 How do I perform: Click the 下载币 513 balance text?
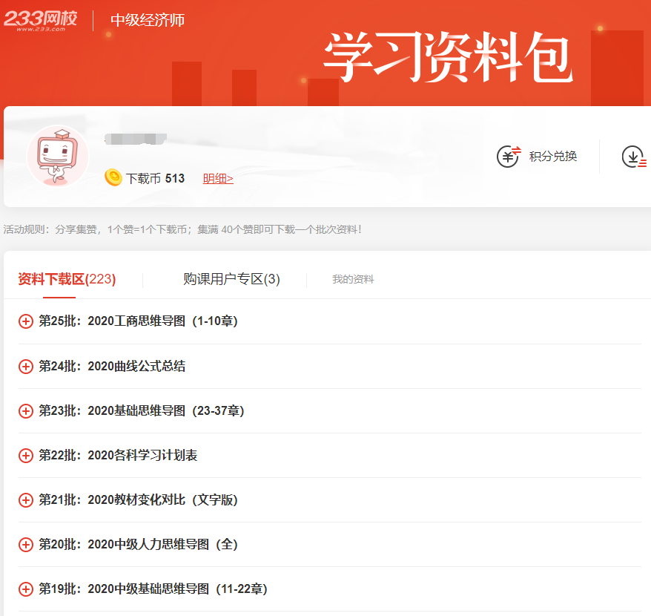pyautogui.click(x=155, y=178)
